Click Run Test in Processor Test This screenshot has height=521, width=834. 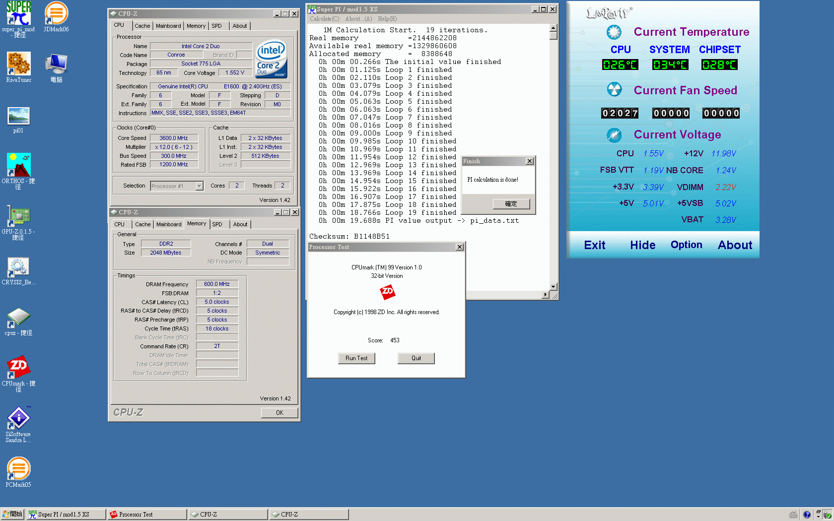coord(356,358)
